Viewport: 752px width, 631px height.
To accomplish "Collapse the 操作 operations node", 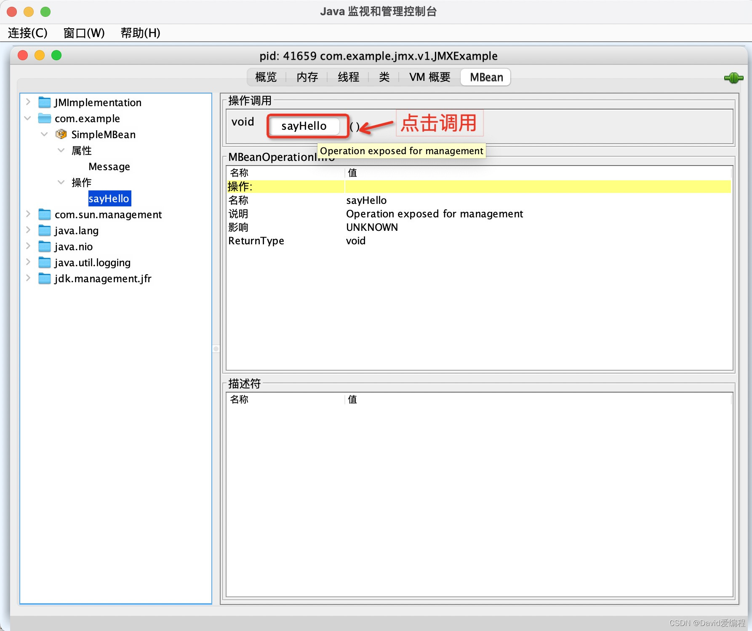I will click(x=61, y=182).
